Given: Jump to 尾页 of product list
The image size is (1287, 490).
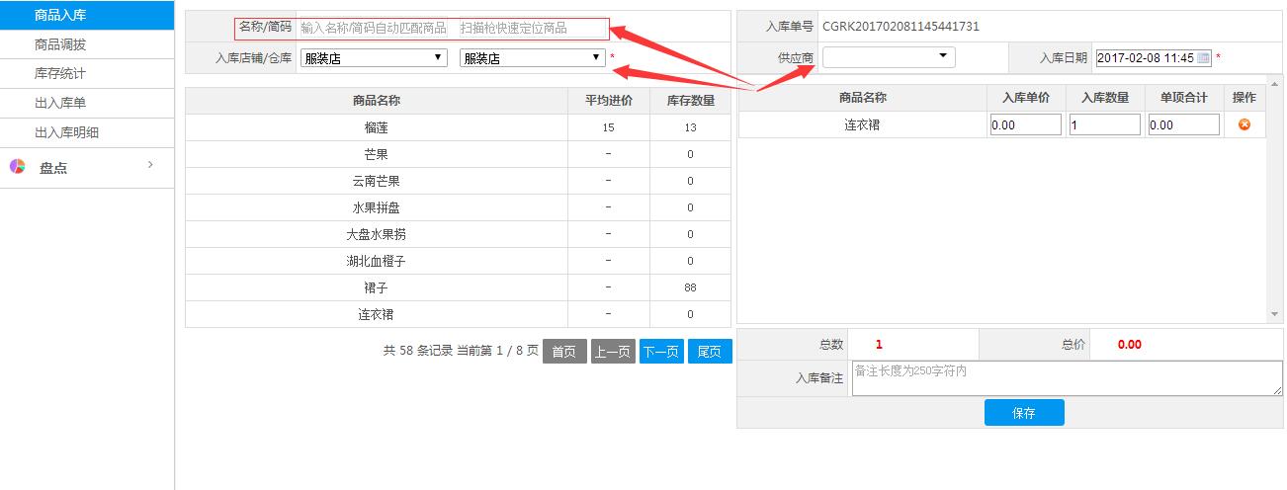Looking at the screenshot, I should pos(710,352).
